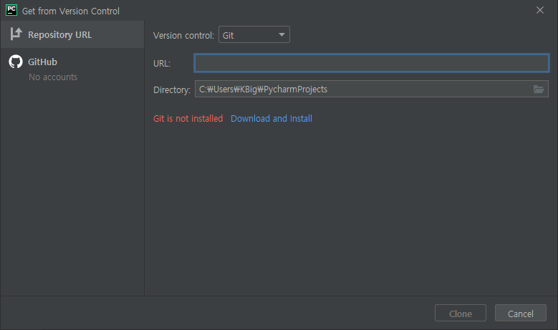The image size is (558, 330).
Task: Open the Version control Git dropdown
Action: tap(254, 34)
